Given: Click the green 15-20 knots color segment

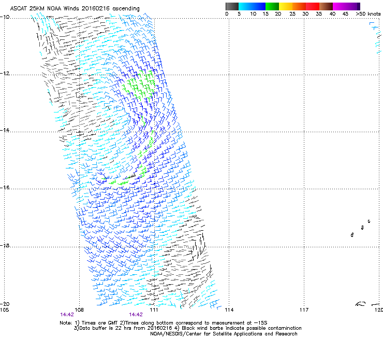Looking at the screenshot, I should [272, 6].
